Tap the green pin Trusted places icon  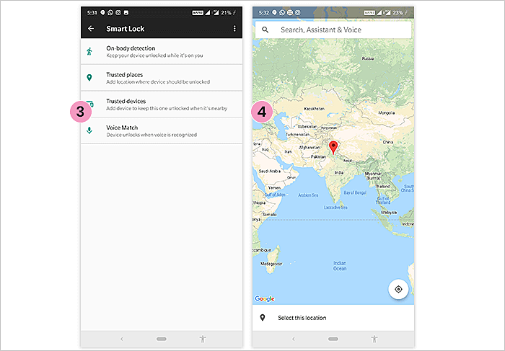[89, 78]
